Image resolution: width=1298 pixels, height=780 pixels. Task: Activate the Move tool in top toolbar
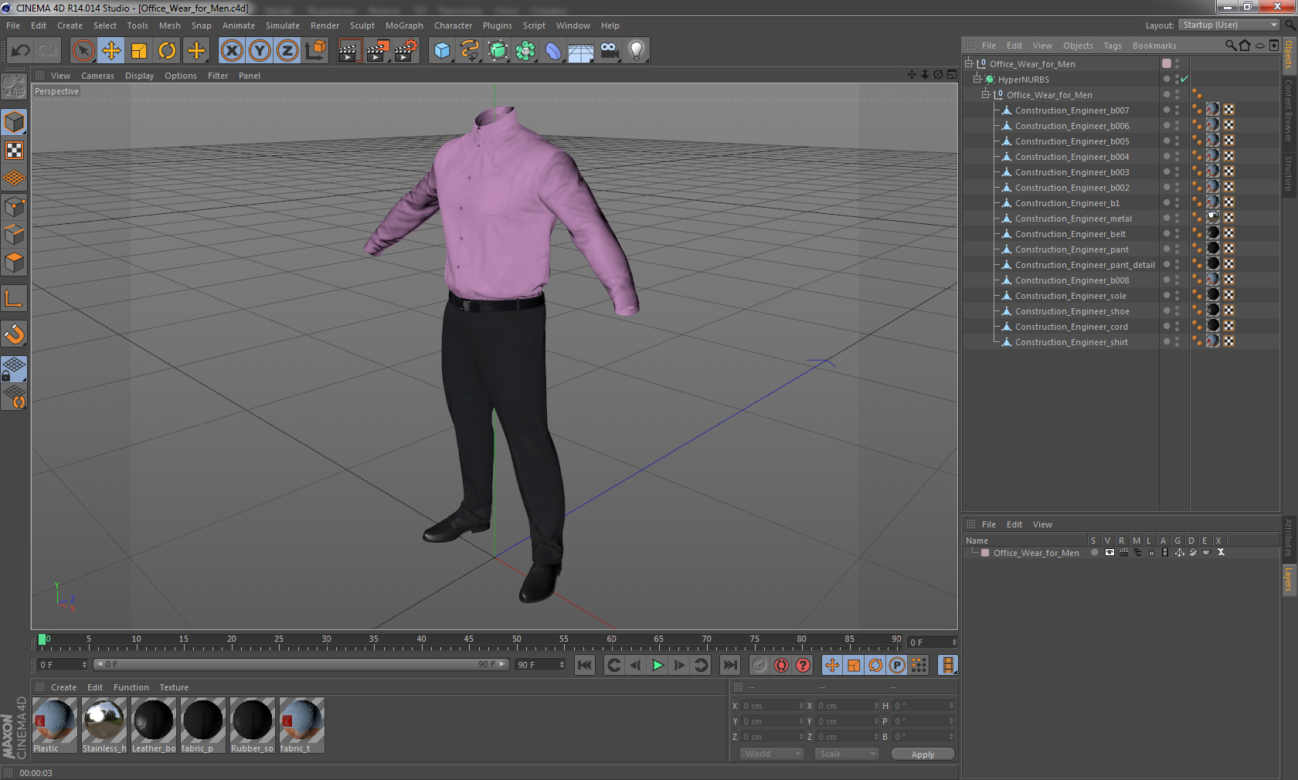tap(111, 51)
